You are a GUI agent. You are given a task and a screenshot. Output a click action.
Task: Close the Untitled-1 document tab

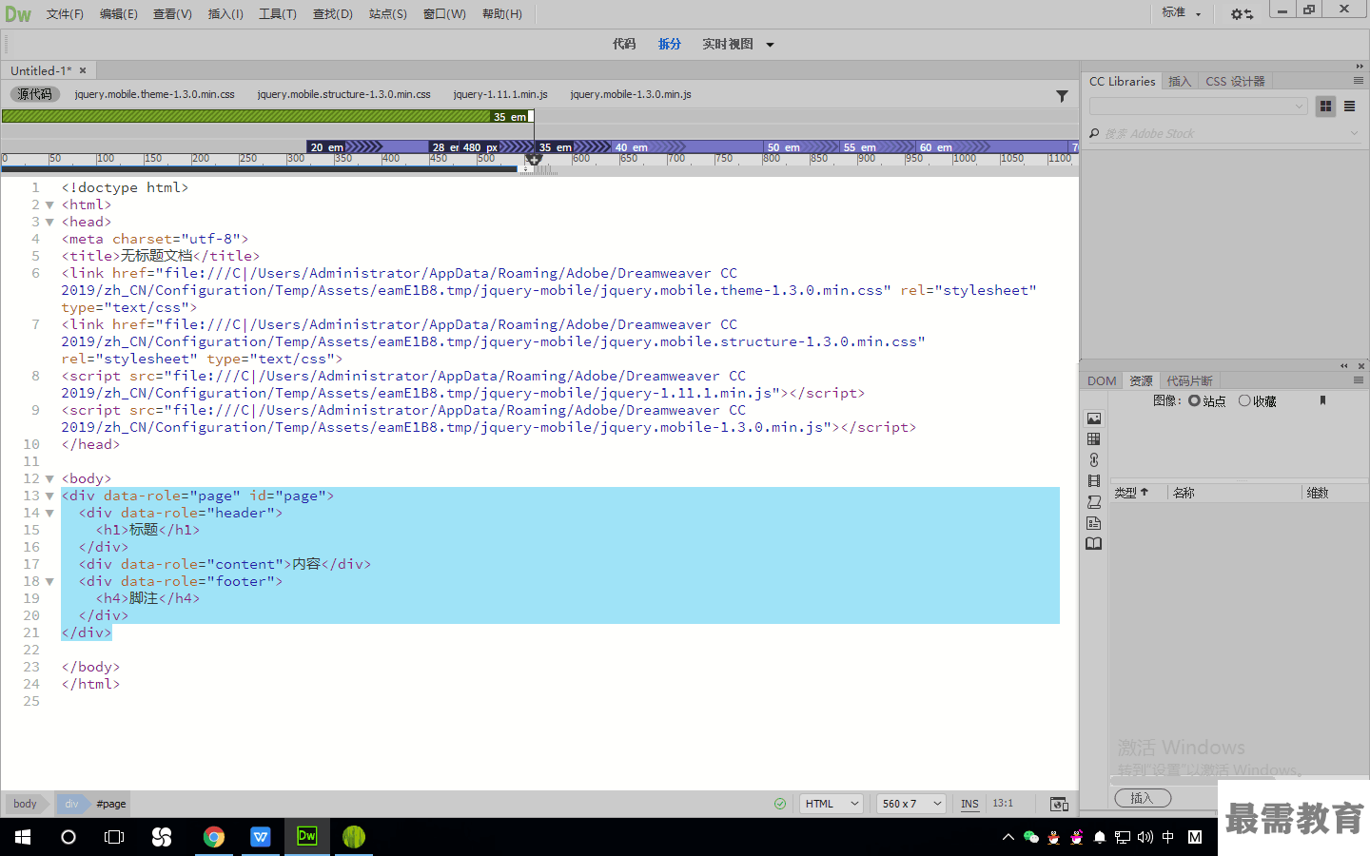click(x=83, y=70)
